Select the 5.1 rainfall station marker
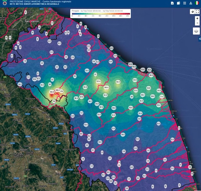 pos(93,150)
